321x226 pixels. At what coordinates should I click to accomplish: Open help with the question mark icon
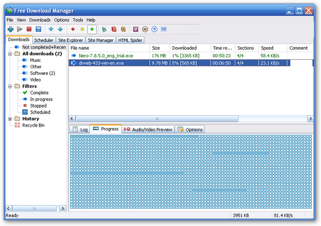click(x=154, y=29)
